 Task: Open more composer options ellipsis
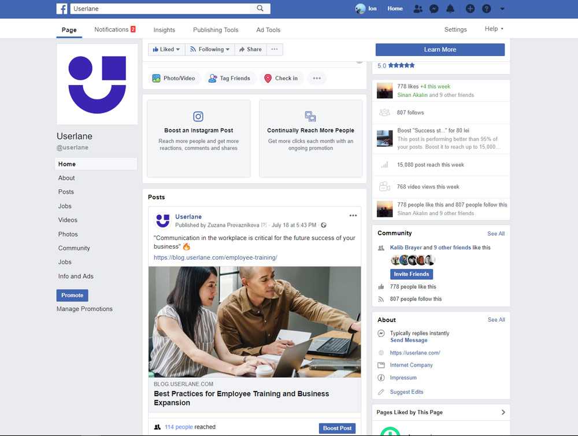click(317, 78)
